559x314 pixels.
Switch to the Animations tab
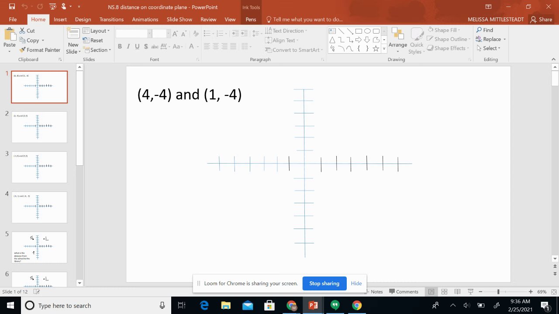[x=145, y=19]
